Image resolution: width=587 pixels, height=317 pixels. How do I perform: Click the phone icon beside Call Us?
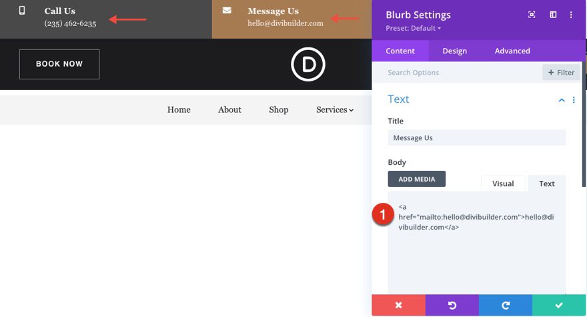pyautogui.click(x=22, y=11)
